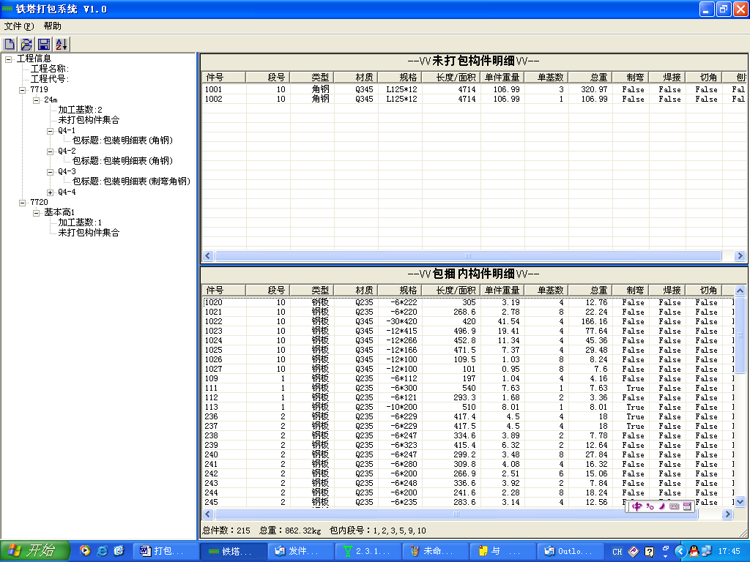
Task: Click 单件重量 header in the 包捆内构件明细 table
Action: click(x=502, y=291)
